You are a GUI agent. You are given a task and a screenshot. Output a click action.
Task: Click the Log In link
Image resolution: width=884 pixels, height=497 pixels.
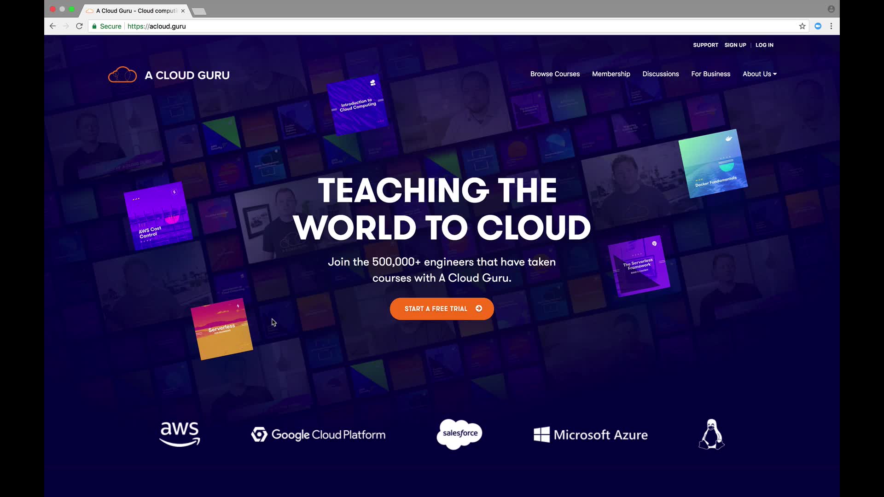pyautogui.click(x=764, y=45)
